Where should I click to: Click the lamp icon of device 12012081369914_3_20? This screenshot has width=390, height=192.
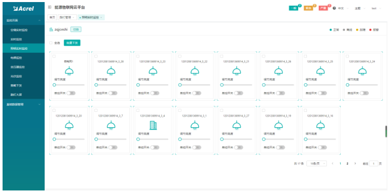click(69, 125)
